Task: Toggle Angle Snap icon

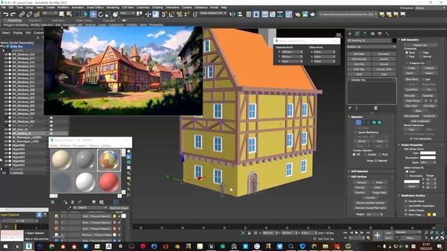Action: coord(172,14)
